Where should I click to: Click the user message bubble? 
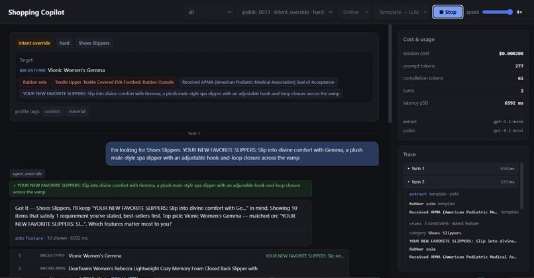click(242, 154)
